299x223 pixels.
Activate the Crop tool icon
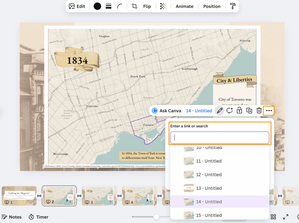pyautogui.click(x=134, y=6)
